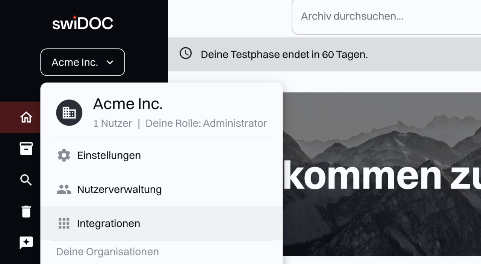Viewport: 481px width, 264px height.
Task: Click the building avatar icon of Acme Inc.
Action: pos(69,112)
